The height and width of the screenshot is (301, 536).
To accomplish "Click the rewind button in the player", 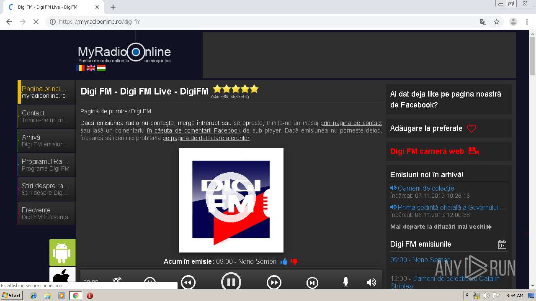I will pos(188,283).
